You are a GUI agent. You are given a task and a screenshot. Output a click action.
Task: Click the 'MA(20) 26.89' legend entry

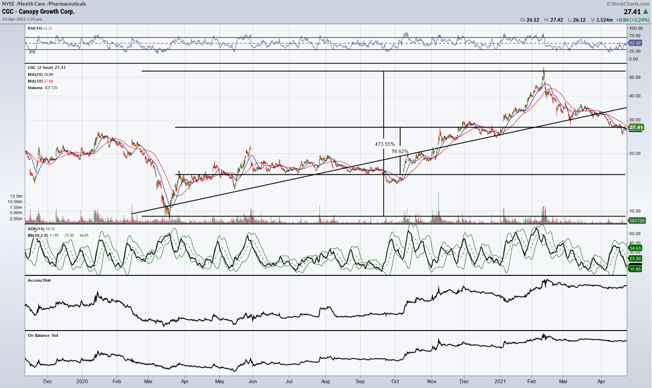coord(40,74)
